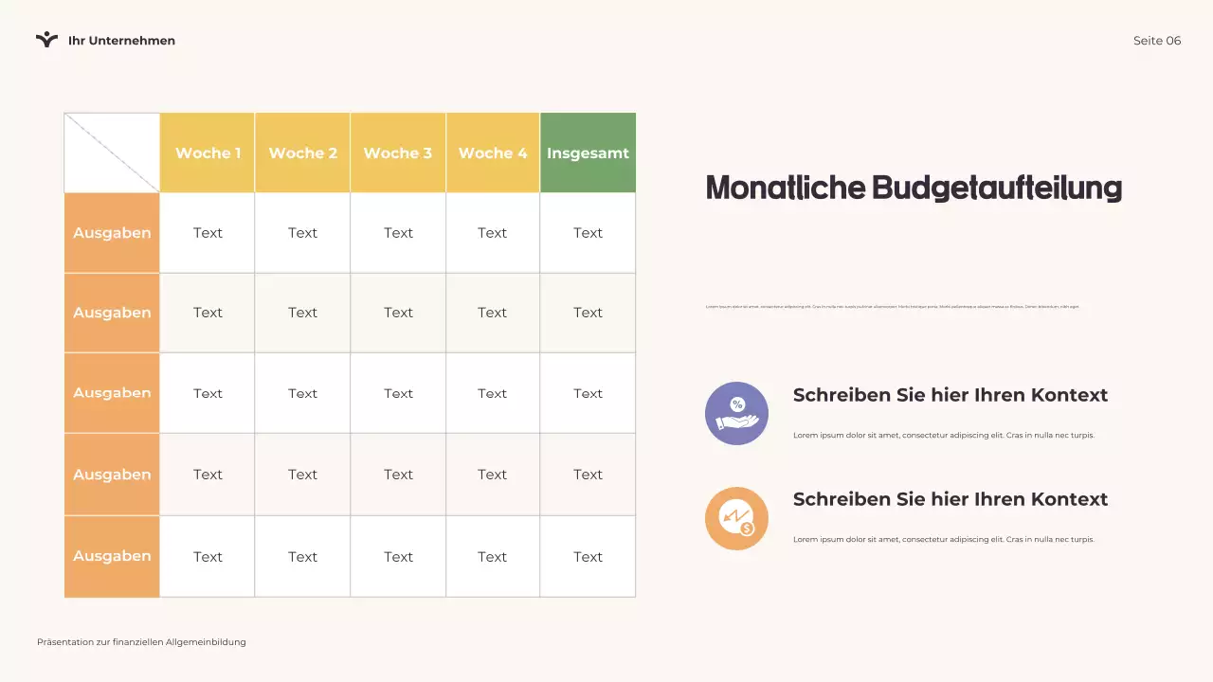Click the Seite 06 page number
The height and width of the screenshot is (682, 1213).
[1157, 41]
